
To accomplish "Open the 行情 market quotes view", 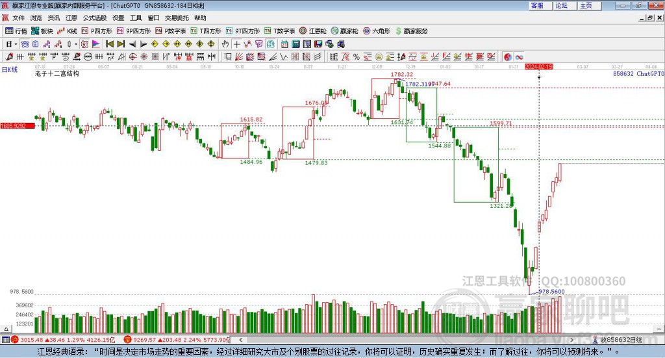I will coord(16,31).
